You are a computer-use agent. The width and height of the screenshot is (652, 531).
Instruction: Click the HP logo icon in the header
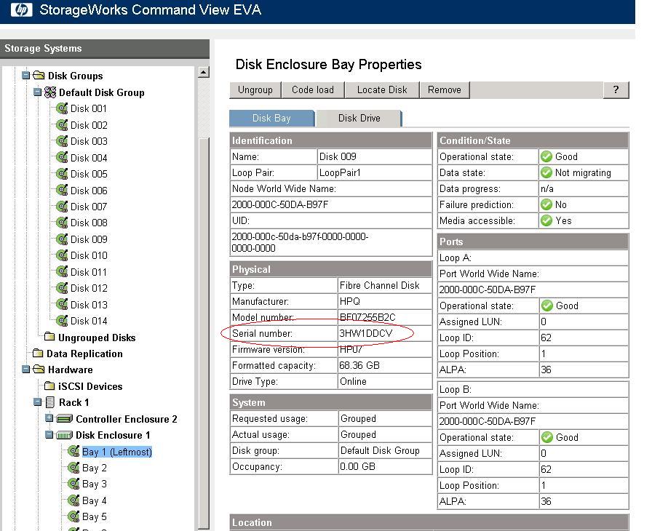21,9
